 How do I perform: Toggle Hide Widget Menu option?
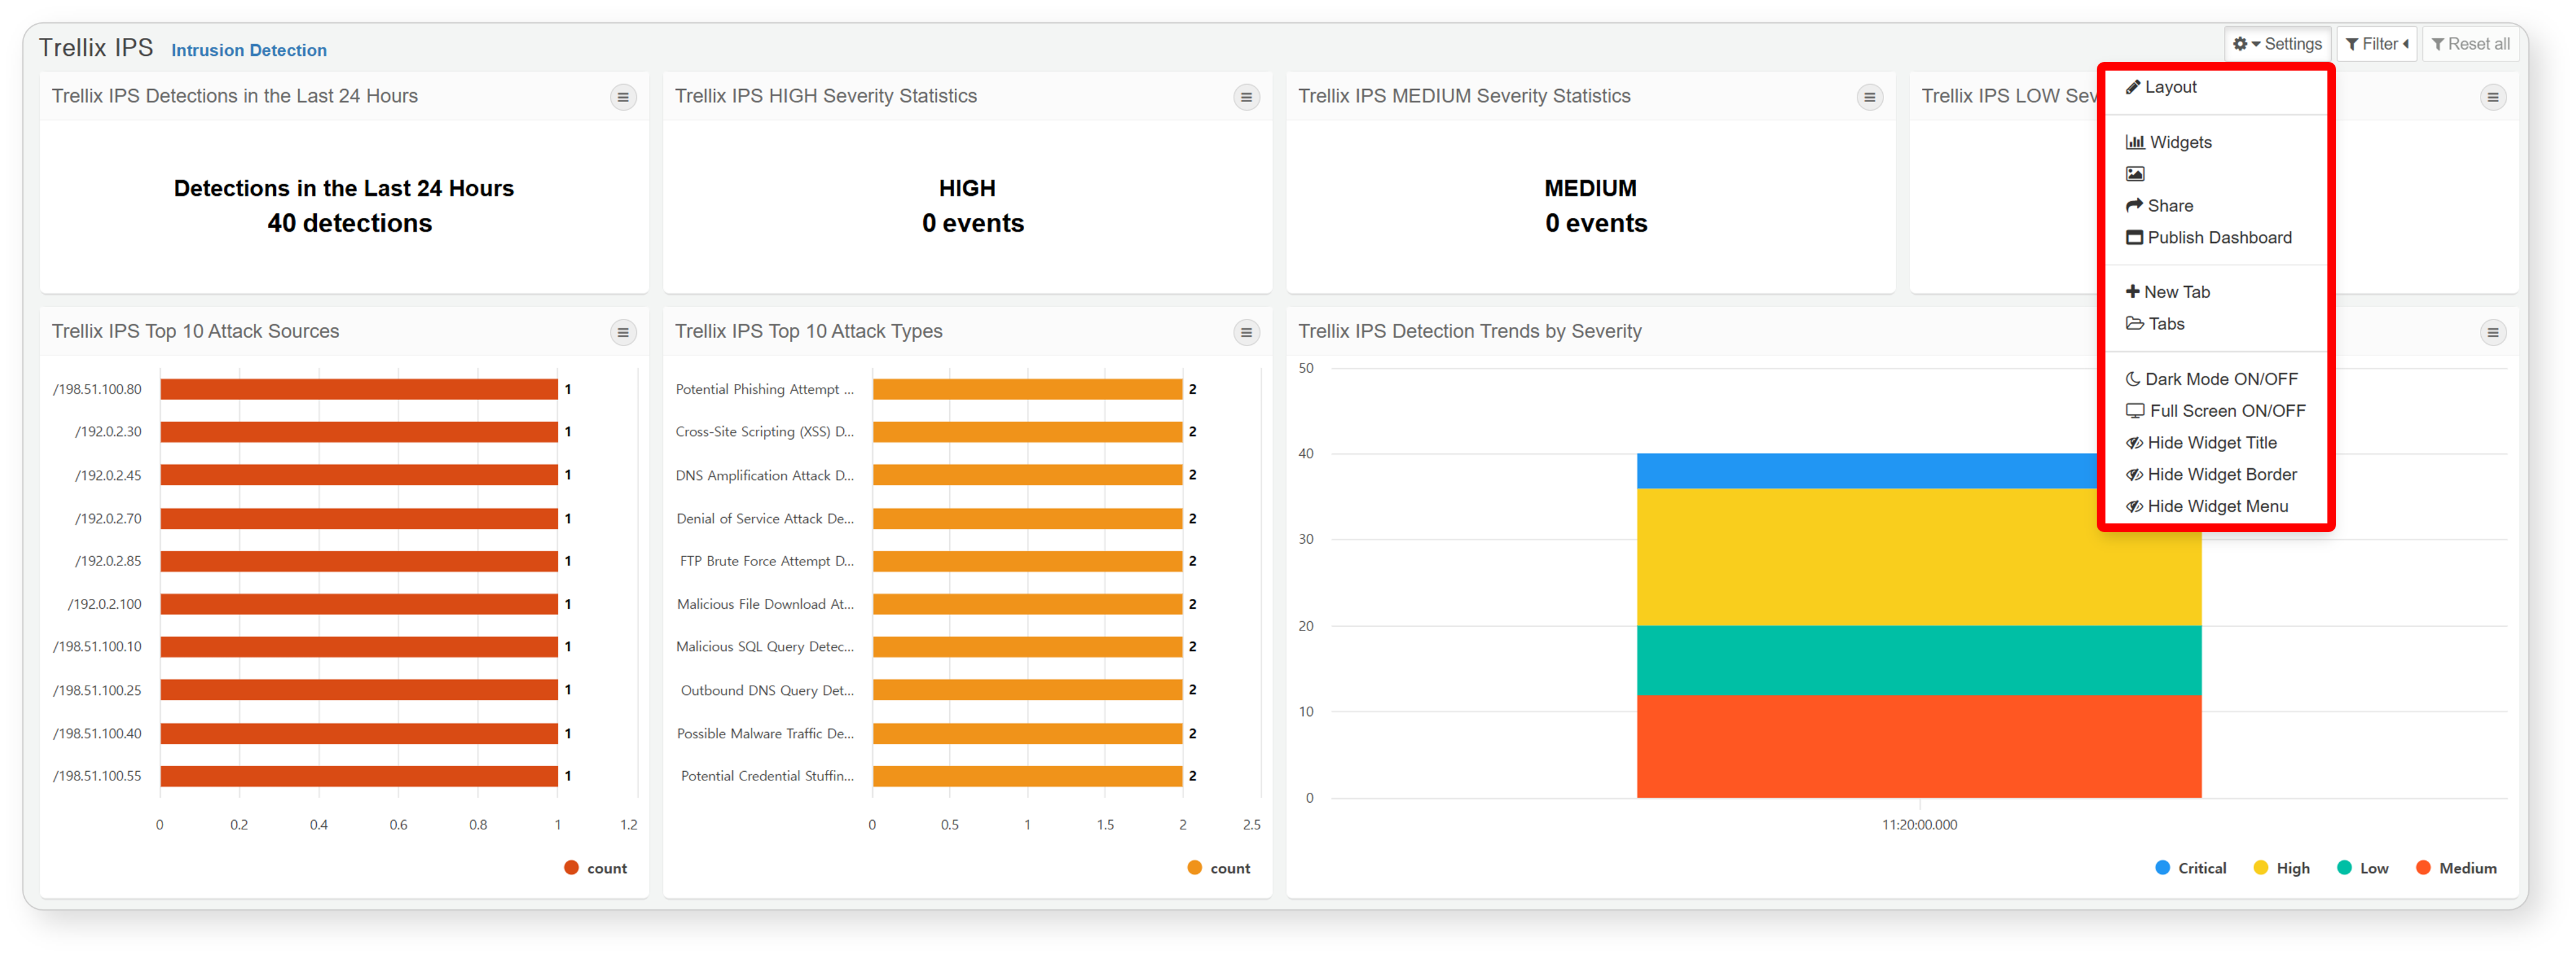click(x=2206, y=507)
